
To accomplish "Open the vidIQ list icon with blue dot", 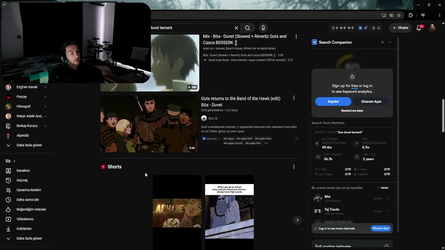I will [x=366, y=28].
